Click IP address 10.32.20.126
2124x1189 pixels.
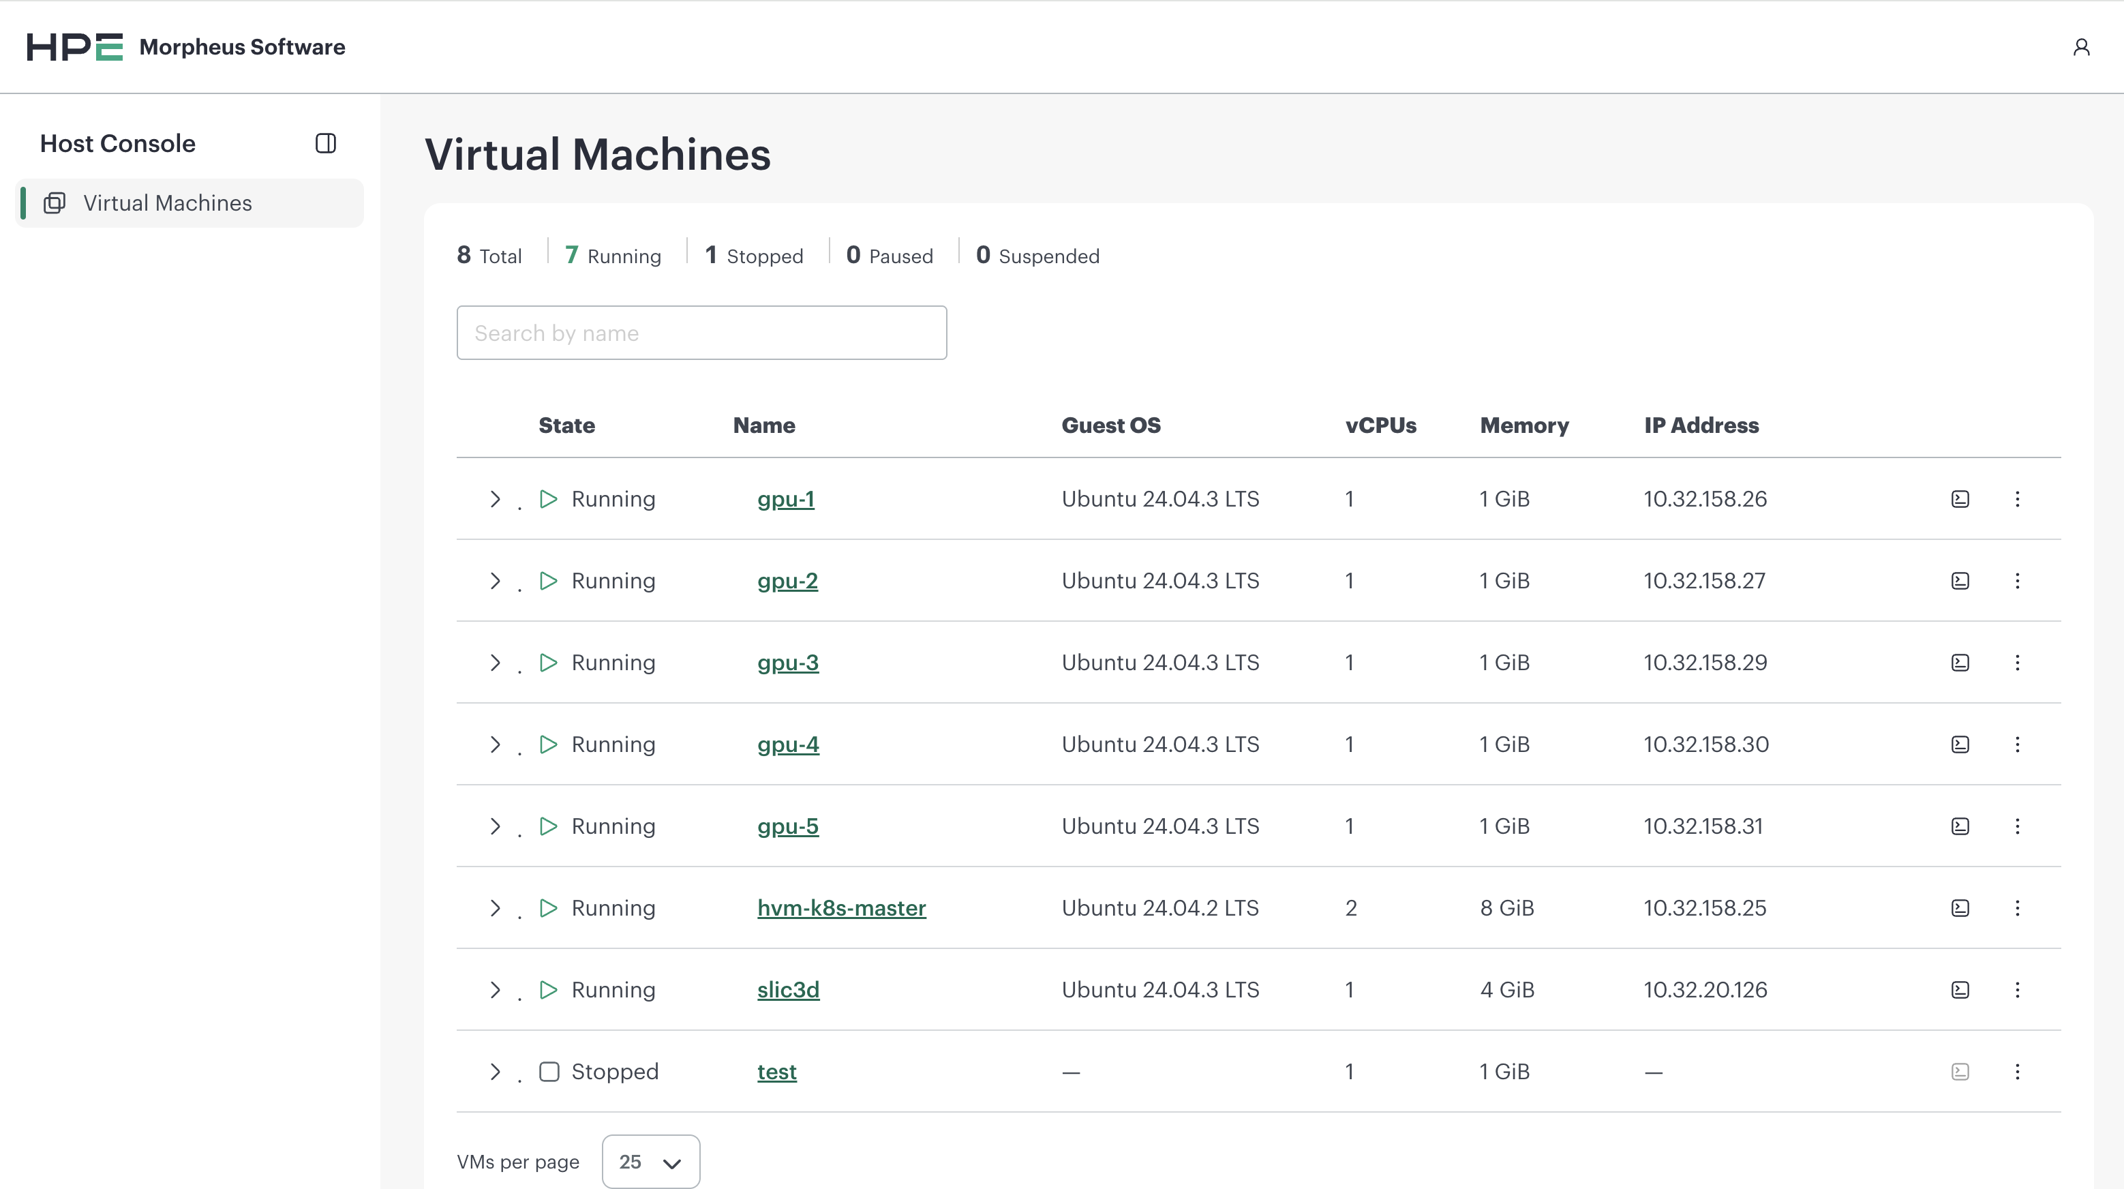tap(1705, 989)
